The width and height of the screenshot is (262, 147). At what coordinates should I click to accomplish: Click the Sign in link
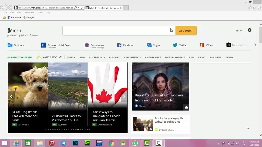(238, 30)
